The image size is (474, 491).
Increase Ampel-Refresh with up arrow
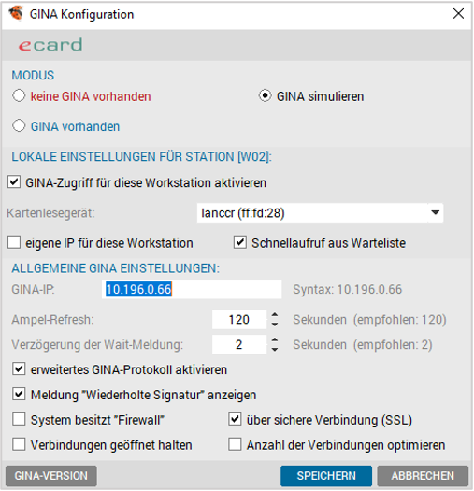pos(275,315)
